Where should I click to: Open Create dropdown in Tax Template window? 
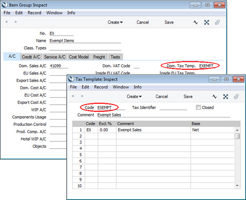(x=134, y=97)
